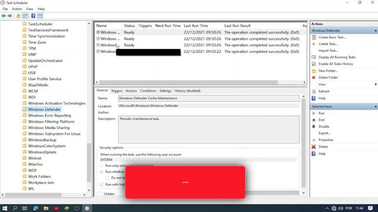Select Time Synchronization folder
This screenshot has height=212, width=378.
pos(46,37)
